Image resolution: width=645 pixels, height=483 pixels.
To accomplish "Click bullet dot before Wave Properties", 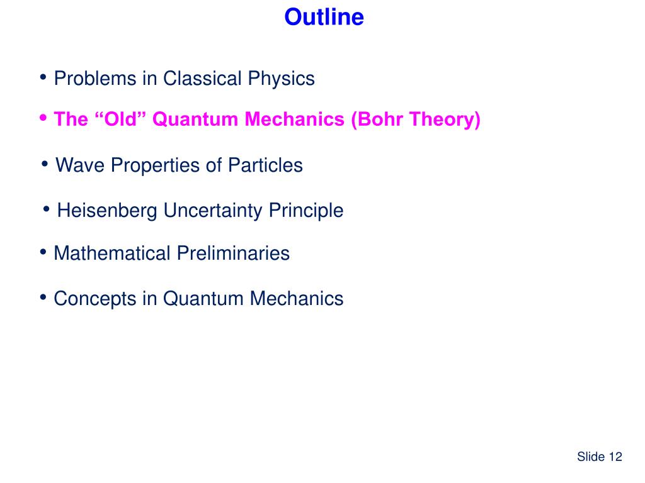I will [x=45, y=164].
